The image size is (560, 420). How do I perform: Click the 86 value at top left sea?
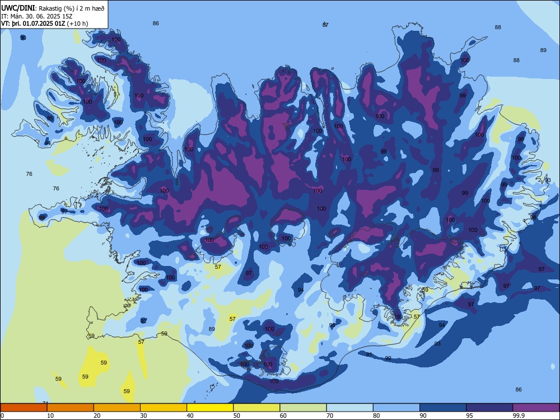click(156, 23)
